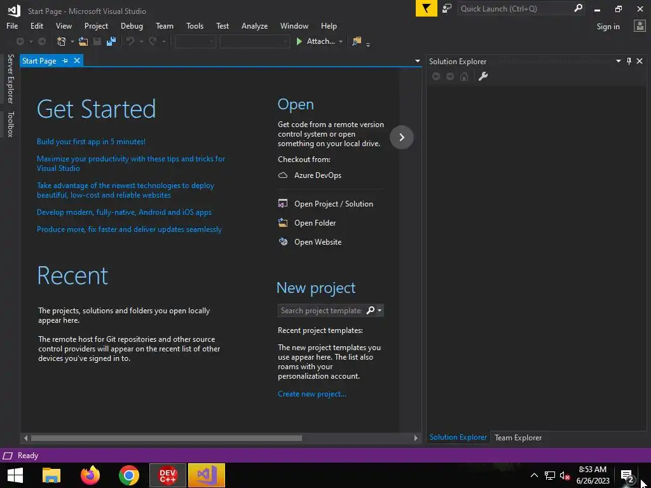Open Solution Explorer window position dropdown
The width and height of the screenshot is (651, 488).
tap(618, 61)
